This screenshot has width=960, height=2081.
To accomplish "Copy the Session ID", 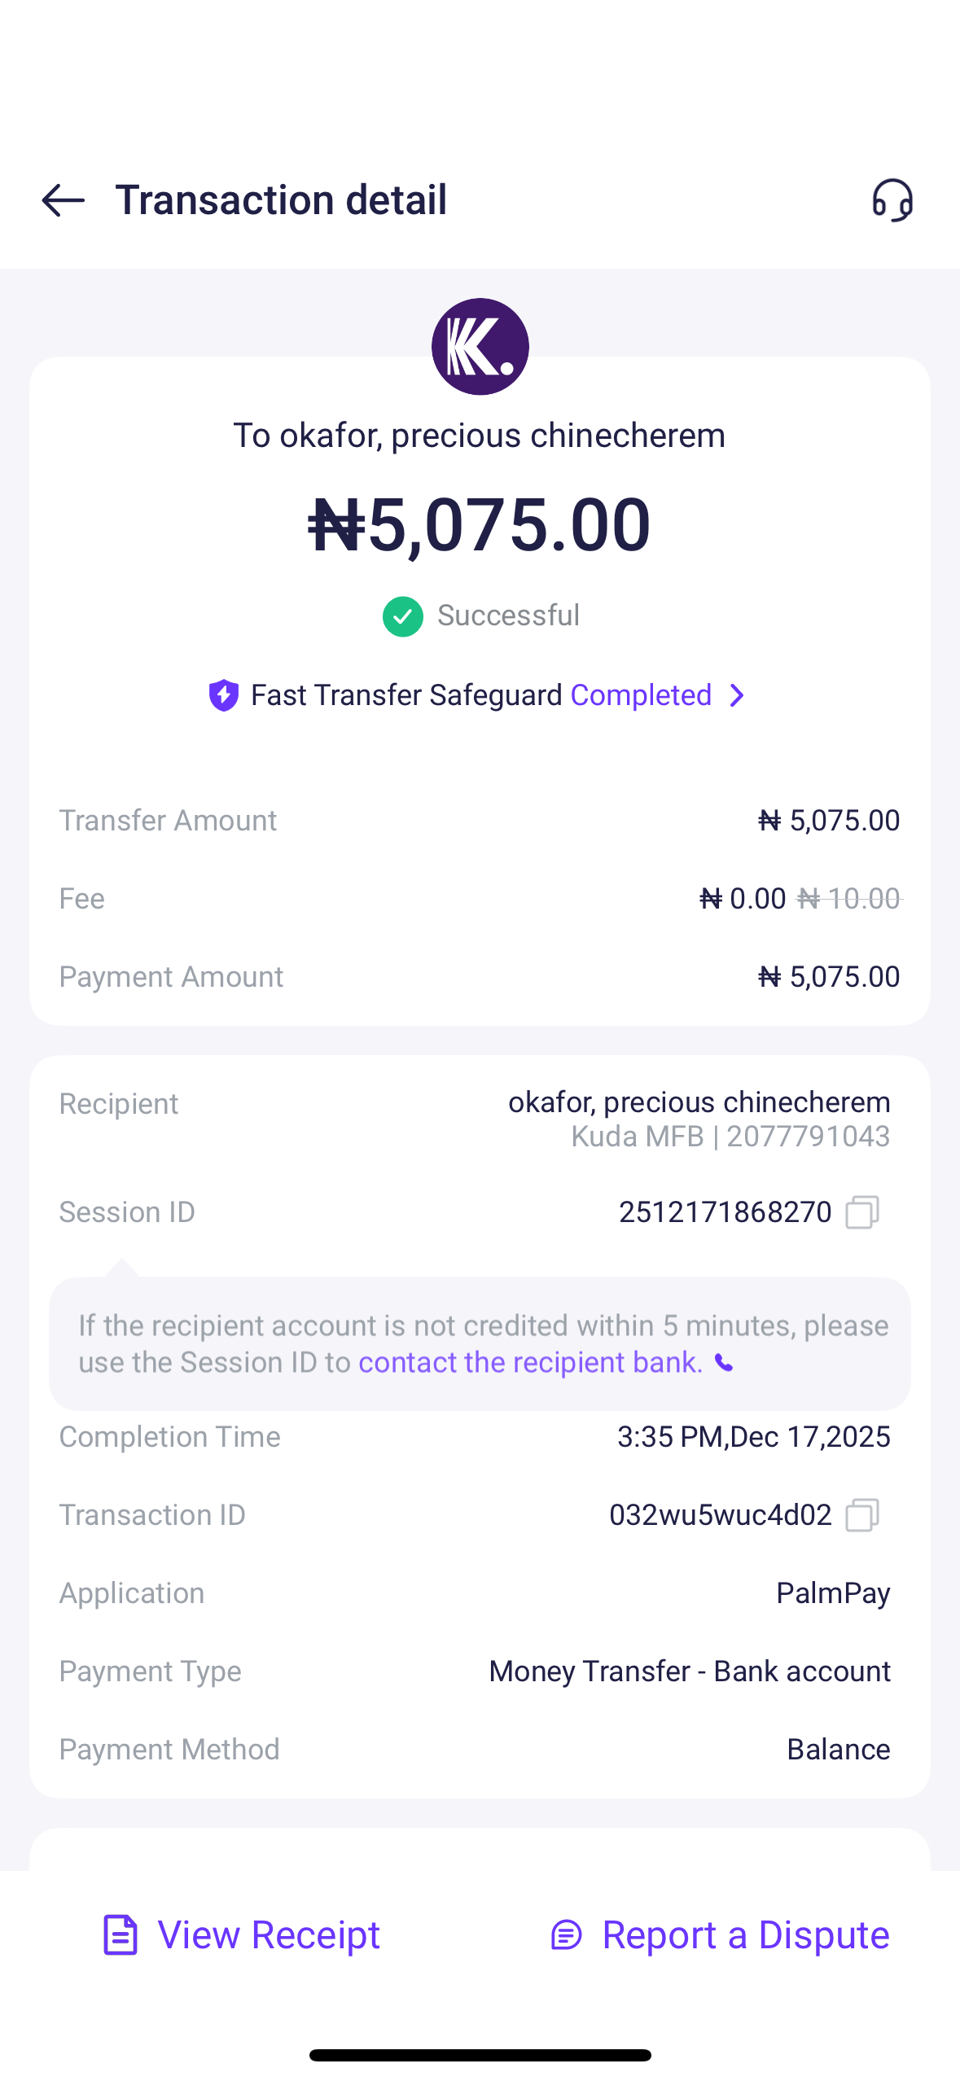I will tap(861, 1212).
